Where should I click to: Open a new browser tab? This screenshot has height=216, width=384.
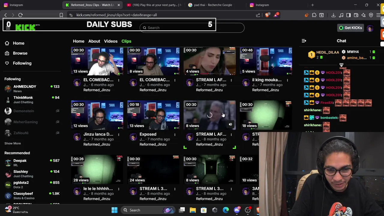point(312,5)
